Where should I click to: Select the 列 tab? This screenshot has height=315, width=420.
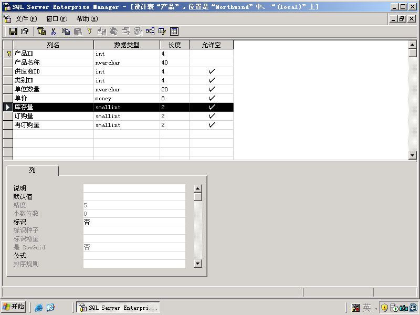(x=32, y=170)
